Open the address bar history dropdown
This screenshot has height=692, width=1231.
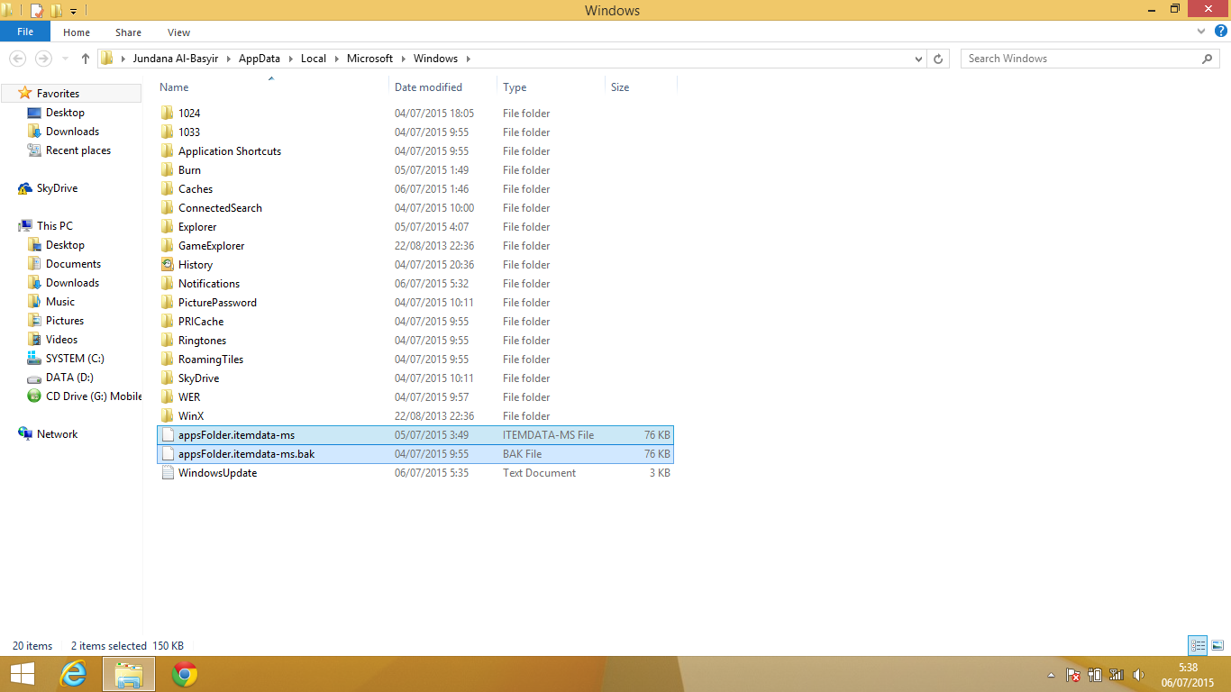[918, 59]
